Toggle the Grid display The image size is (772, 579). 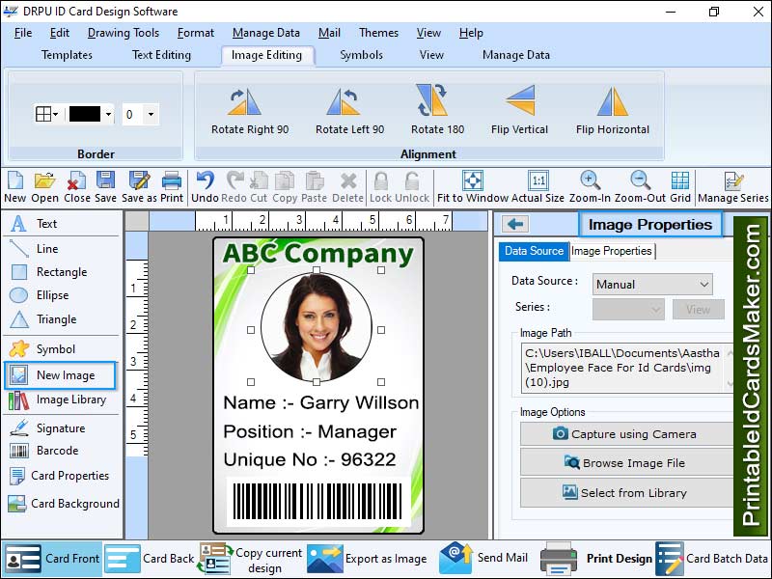tap(680, 181)
